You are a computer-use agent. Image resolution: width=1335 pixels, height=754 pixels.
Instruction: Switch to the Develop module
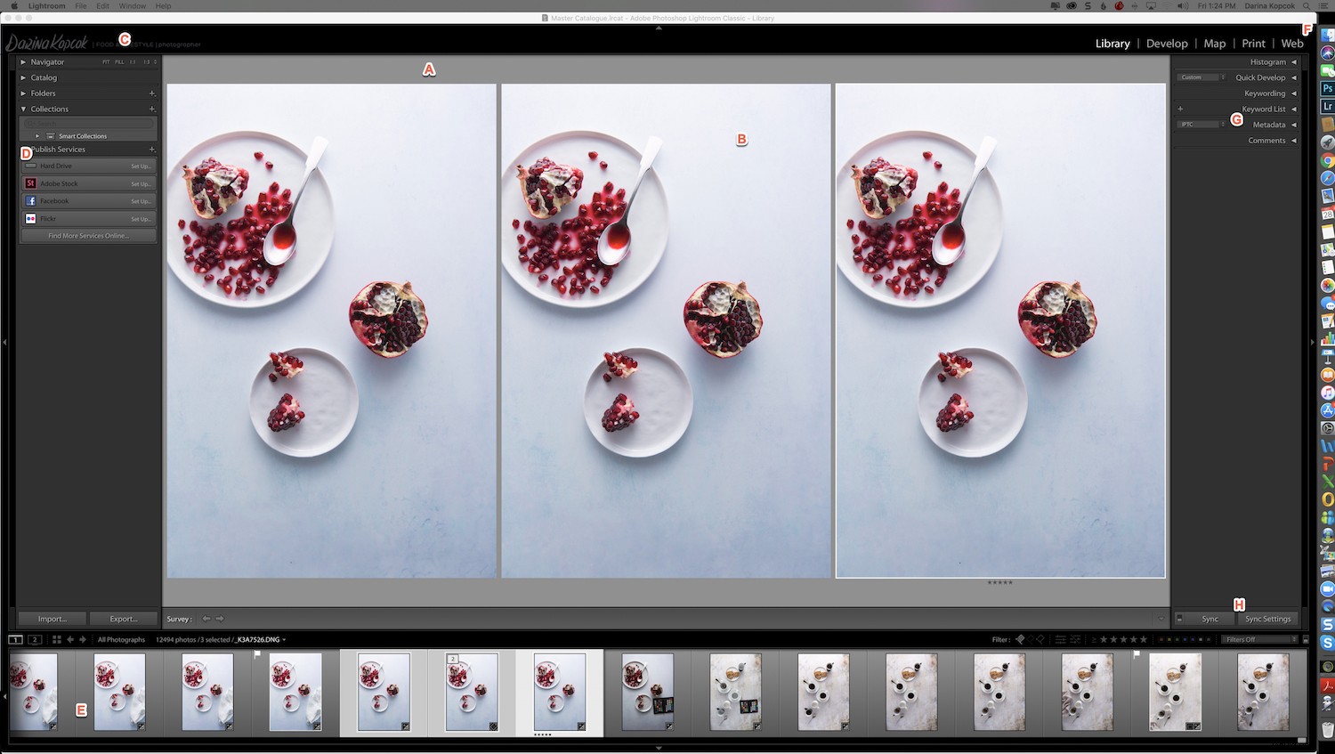click(1167, 43)
